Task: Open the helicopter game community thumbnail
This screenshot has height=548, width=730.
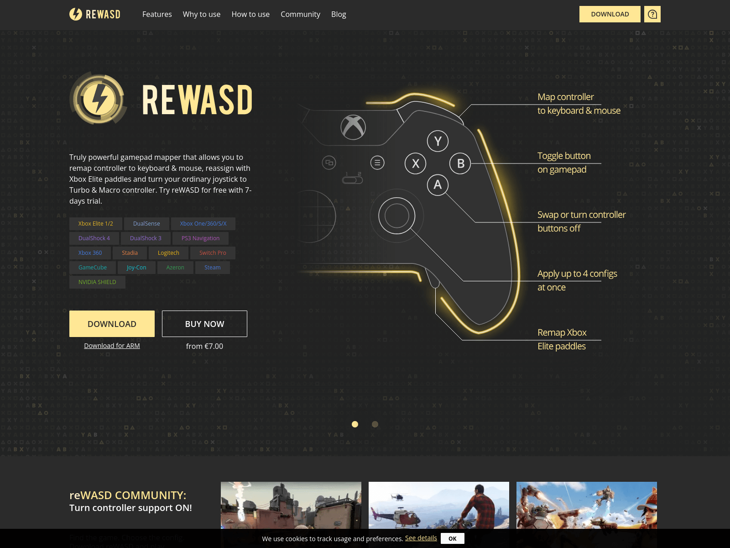Action: tap(439, 506)
